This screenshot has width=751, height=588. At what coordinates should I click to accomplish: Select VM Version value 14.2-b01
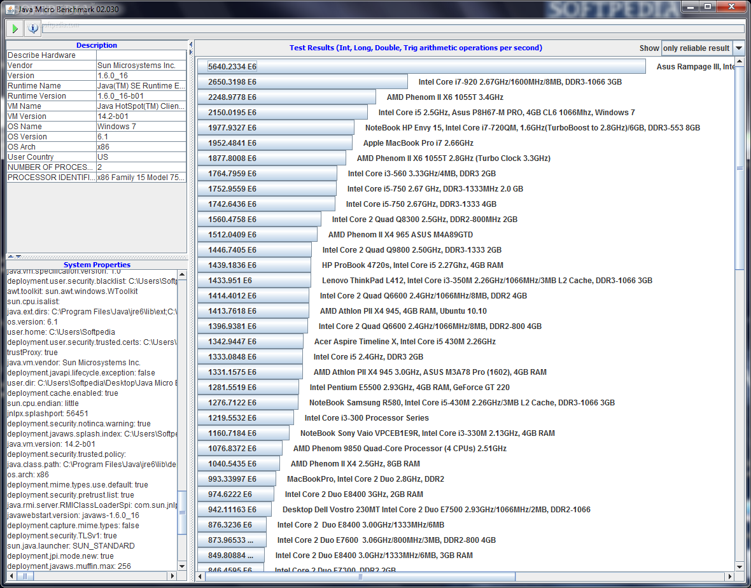coord(141,116)
